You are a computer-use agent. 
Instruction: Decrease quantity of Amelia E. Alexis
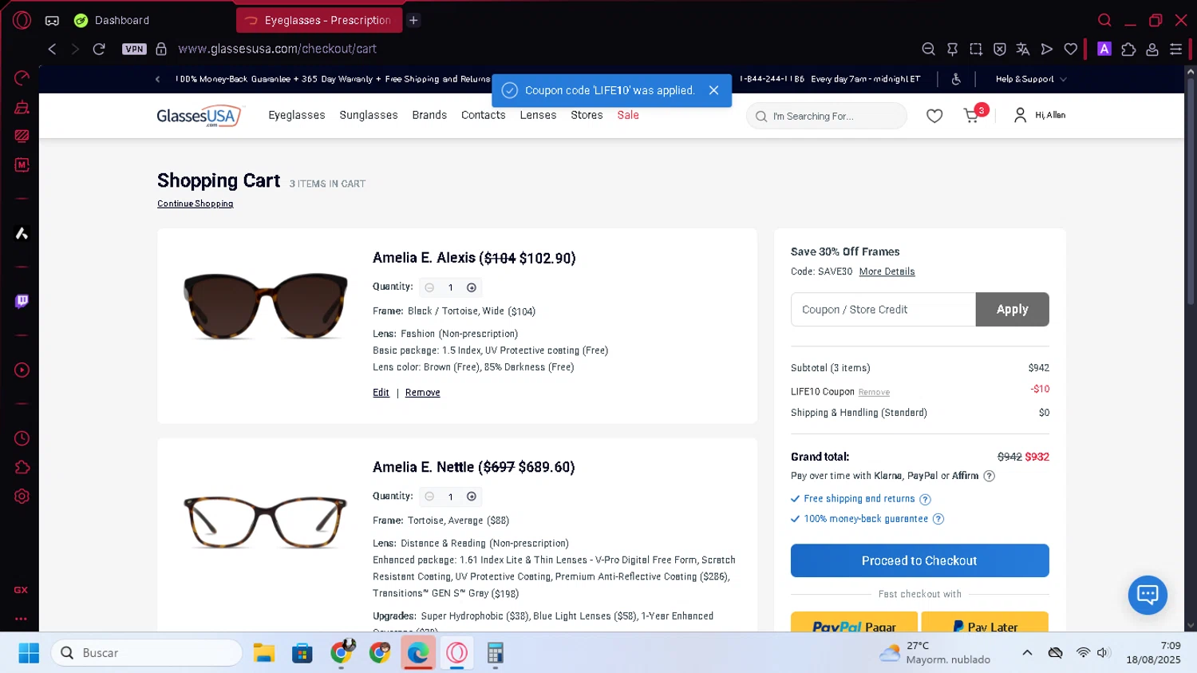click(x=429, y=287)
